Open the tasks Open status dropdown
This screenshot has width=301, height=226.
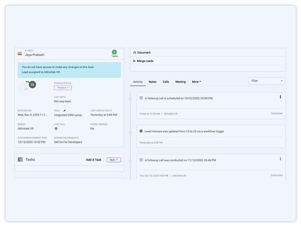pos(114,160)
